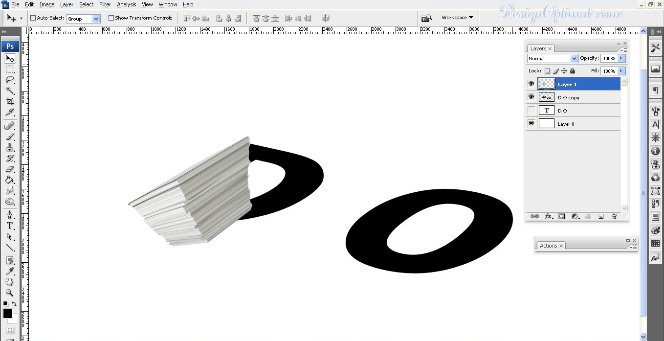The image size is (664, 341).
Task: Select the Move tool in the toolbox
Action: [10, 59]
